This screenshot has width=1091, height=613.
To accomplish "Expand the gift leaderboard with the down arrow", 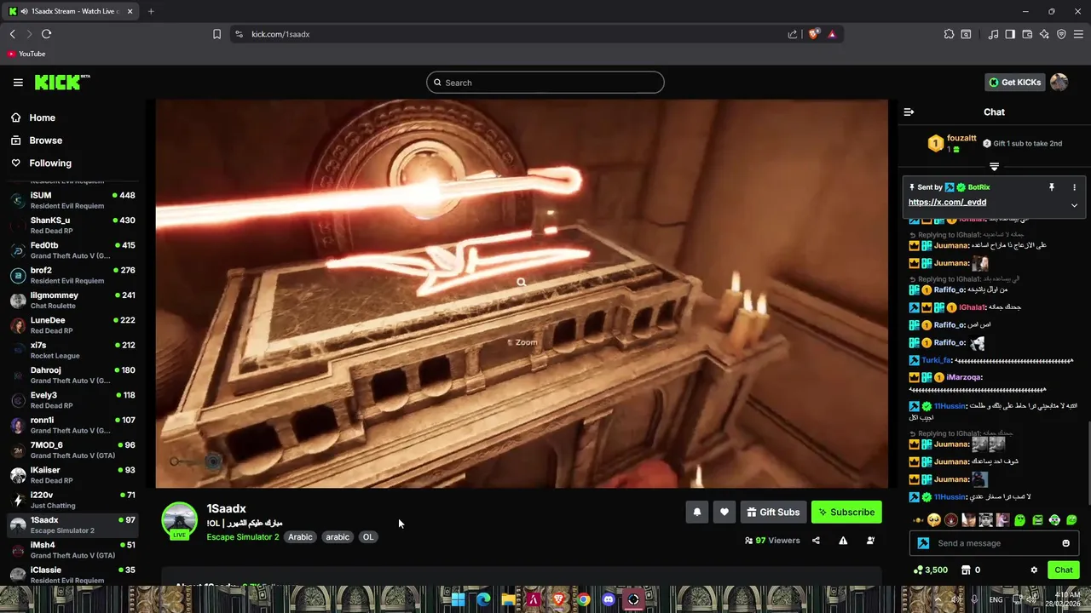I will click(994, 167).
